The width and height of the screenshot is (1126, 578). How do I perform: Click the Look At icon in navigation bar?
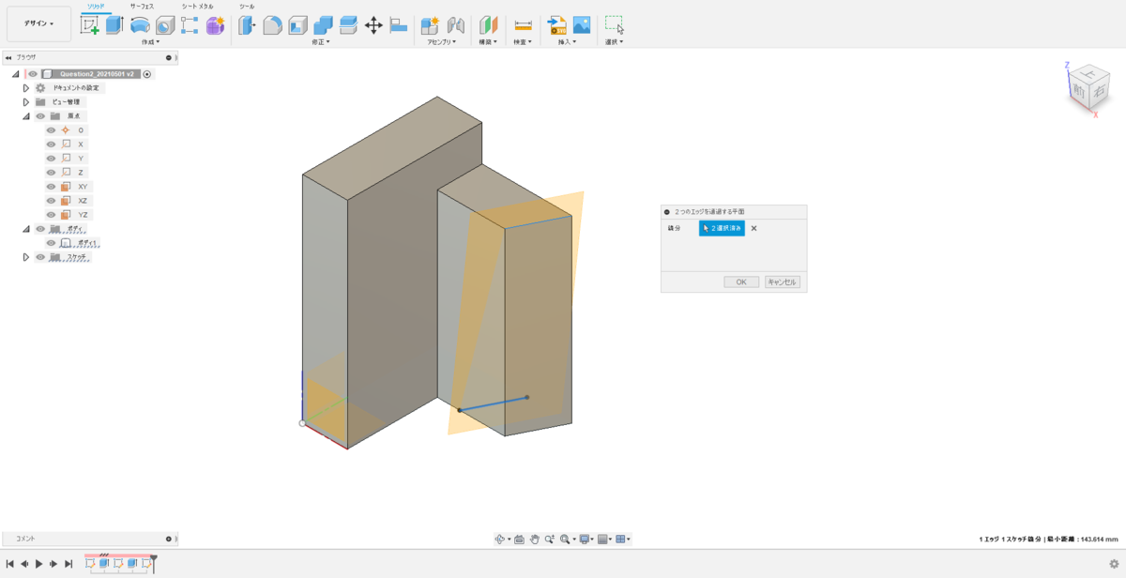(519, 540)
